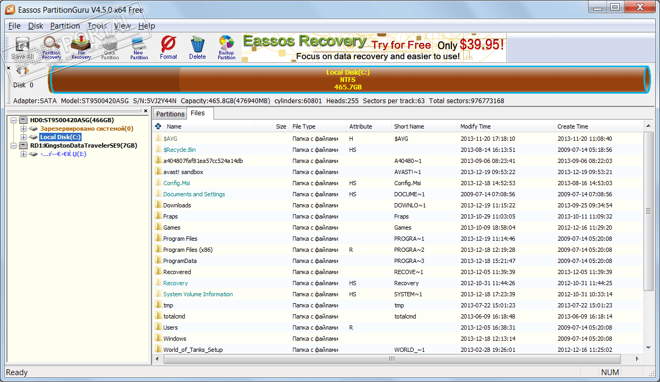660x382 pixels.
Task: Expand the removable (I:) partition node
Action: click(x=23, y=154)
